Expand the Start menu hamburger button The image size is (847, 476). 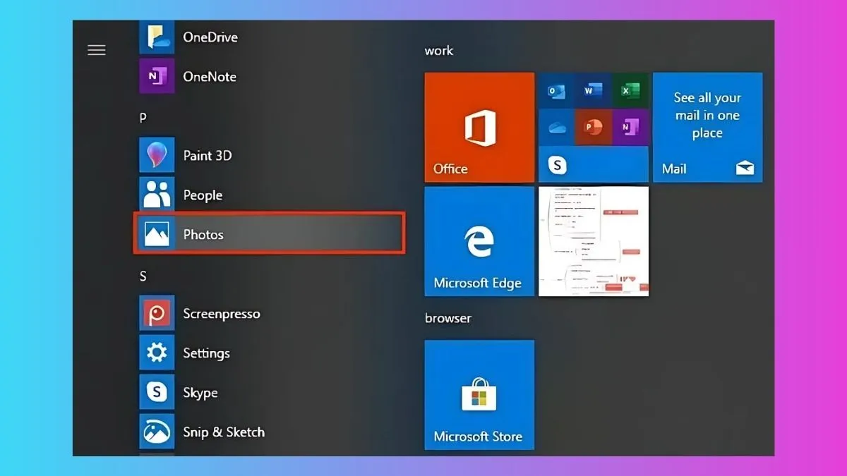pos(96,49)
